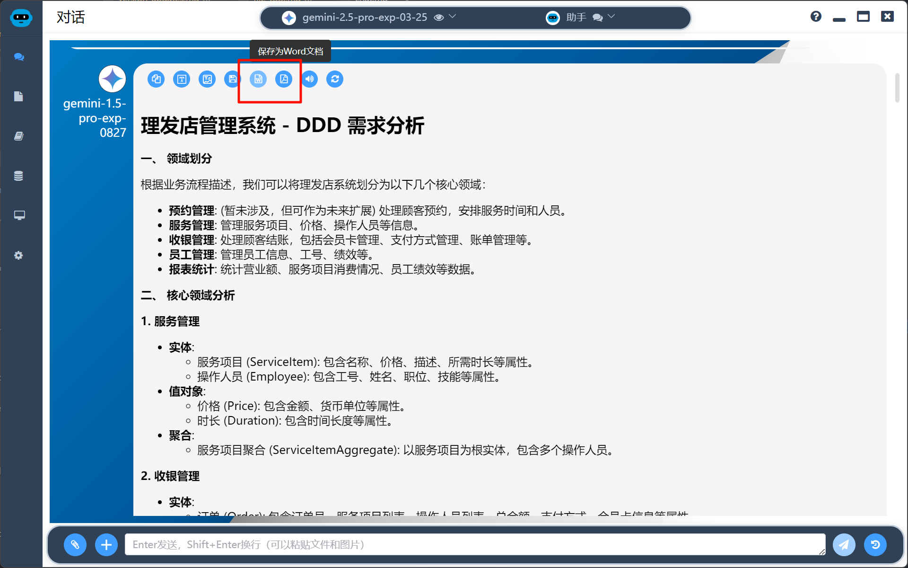
Task: Click the save-as-image icon in reply toolbar
Action: [x=207, y=79]
